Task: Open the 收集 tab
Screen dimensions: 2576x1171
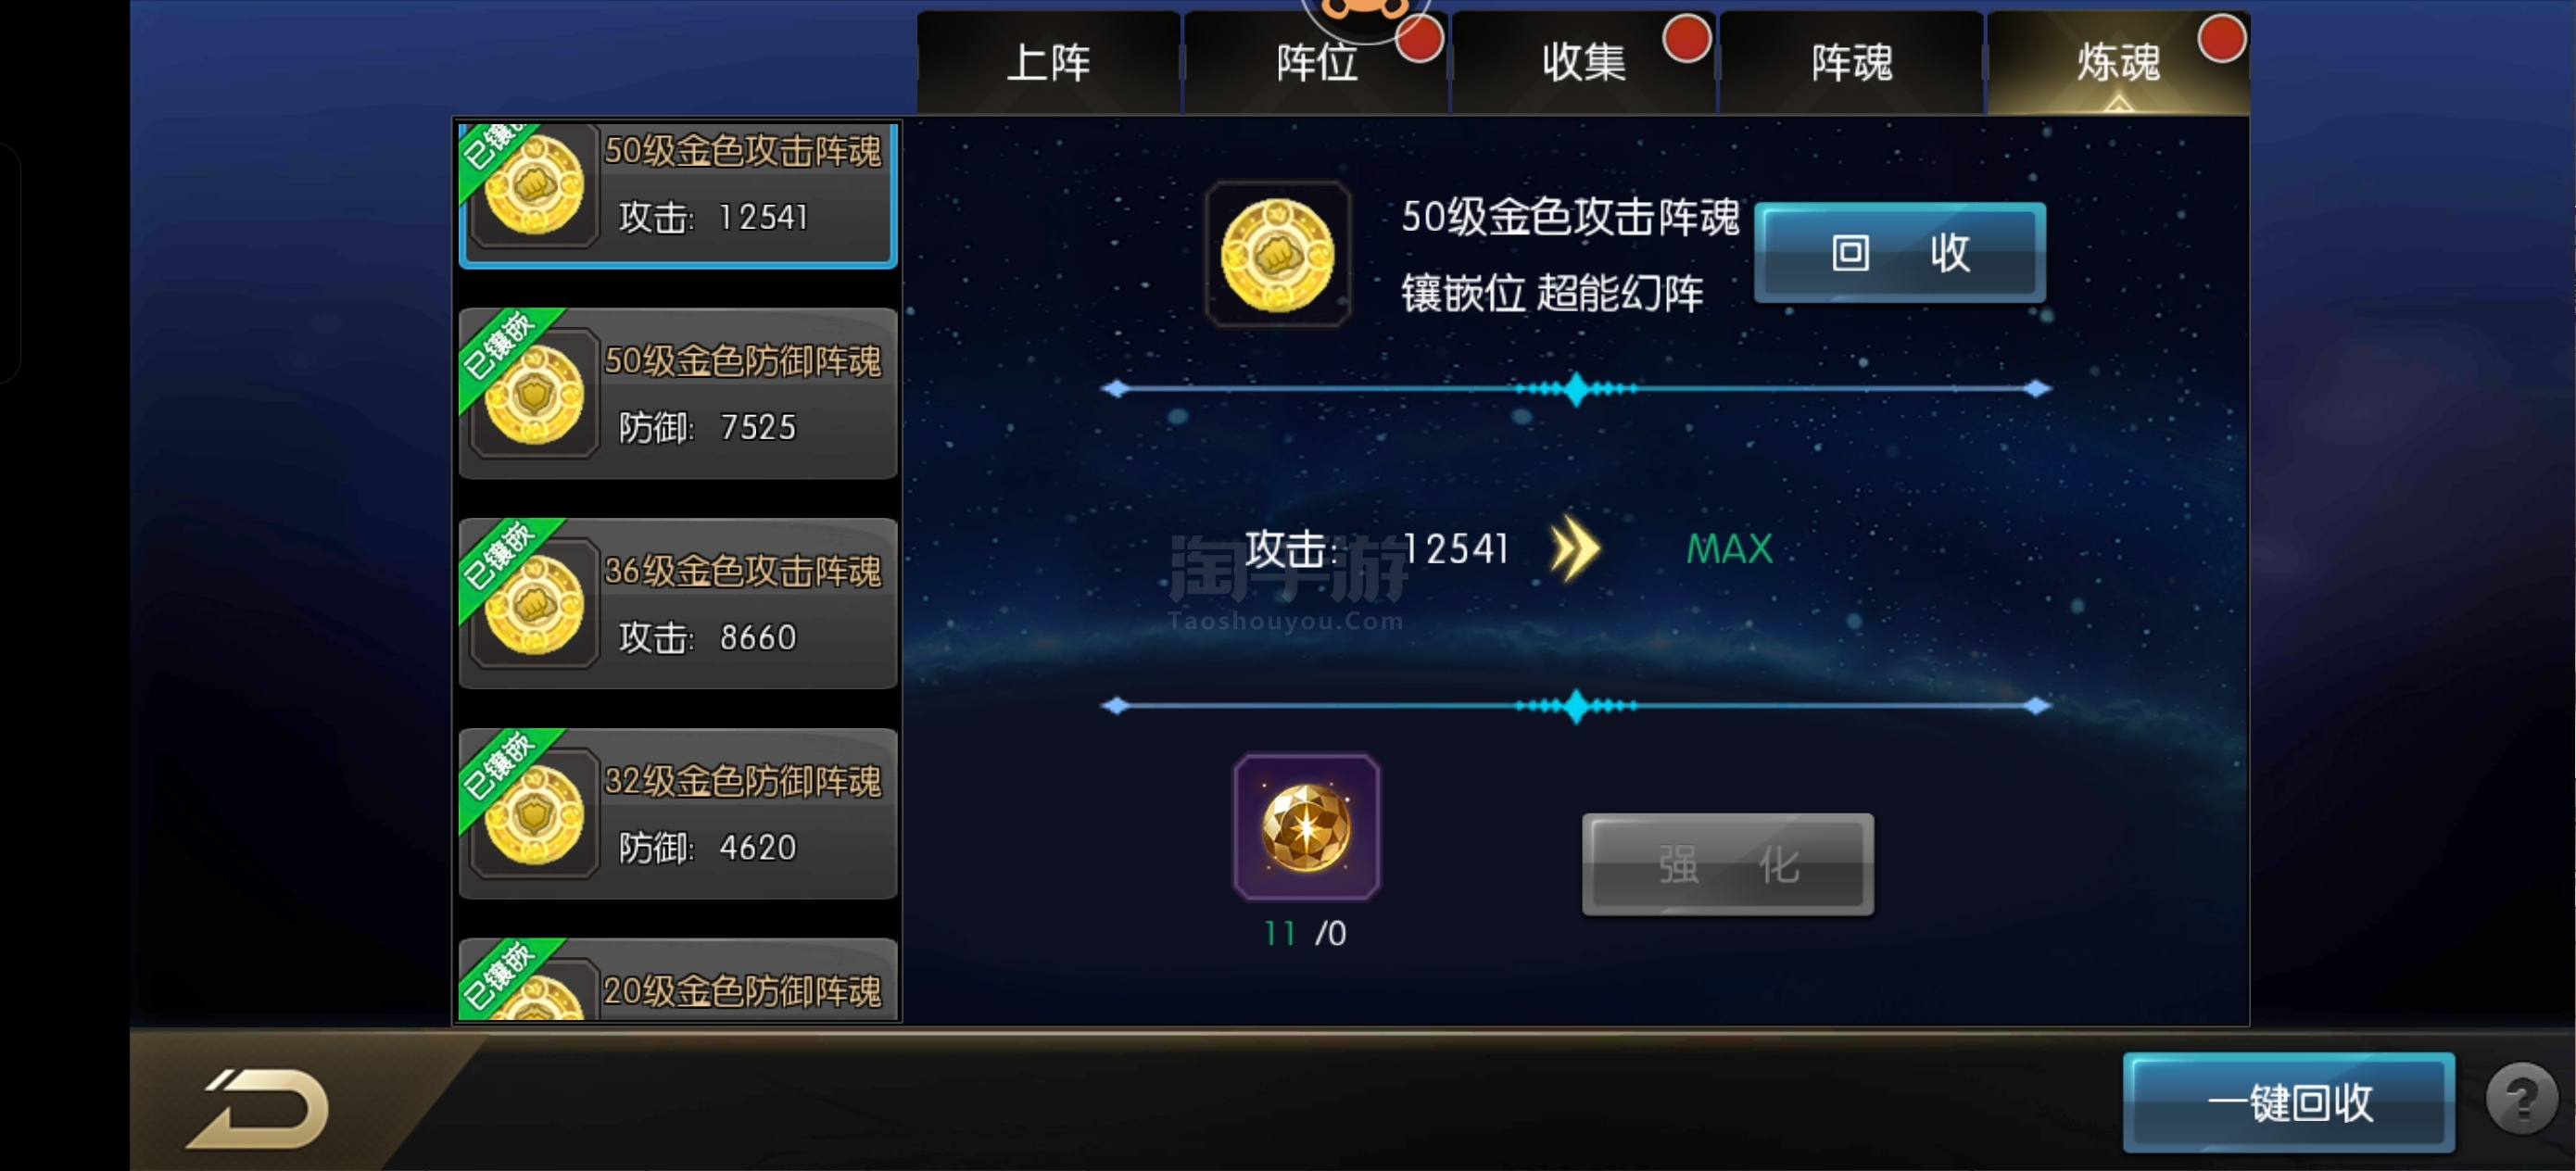Action: tap(1583, 62)
